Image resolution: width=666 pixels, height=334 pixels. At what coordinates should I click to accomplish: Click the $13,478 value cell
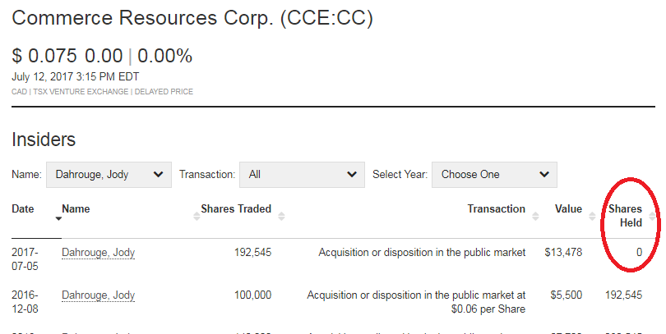click(x=563, y=253)
